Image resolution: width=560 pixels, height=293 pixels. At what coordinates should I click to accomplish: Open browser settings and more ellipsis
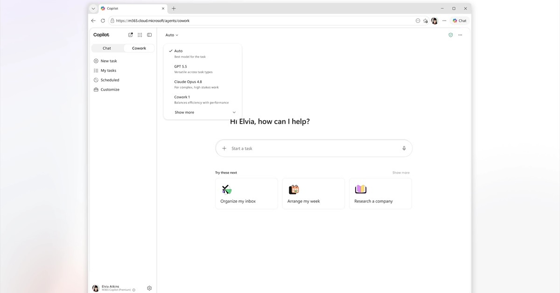pos(444,21)
